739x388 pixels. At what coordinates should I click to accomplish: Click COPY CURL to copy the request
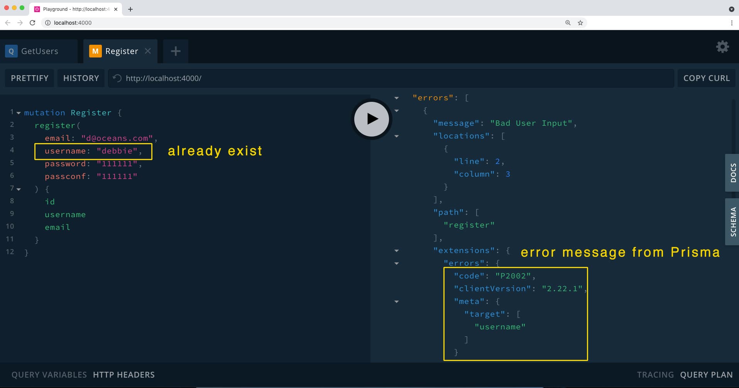pos(706,78)
